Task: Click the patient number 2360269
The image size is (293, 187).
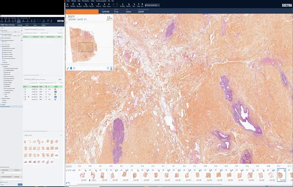Action: pos(141,12)
